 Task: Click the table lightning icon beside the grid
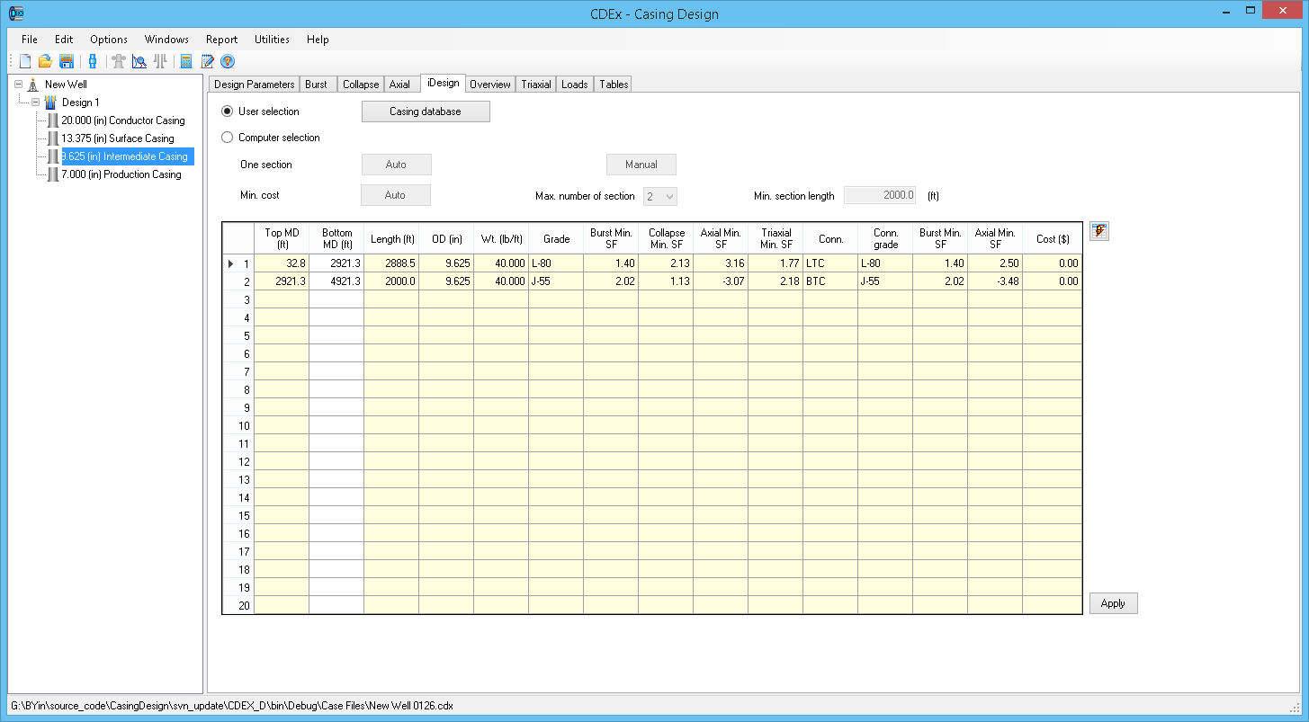[x=1098, y=231]
